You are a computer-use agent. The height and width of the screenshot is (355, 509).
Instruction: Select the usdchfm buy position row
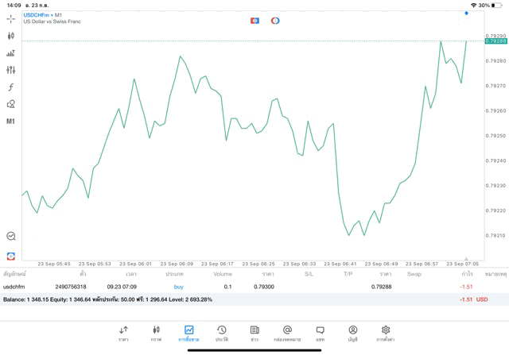click(x=239, y=287)
